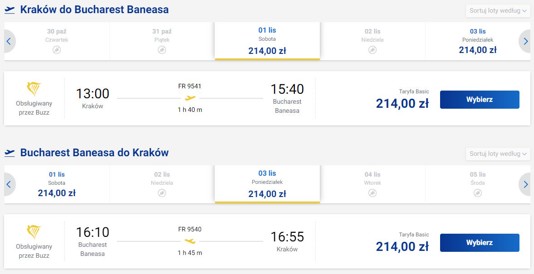Click no-flight icon under 30 paź Czwartek
This screenshot has height=274, width=534.
[57, 50]
